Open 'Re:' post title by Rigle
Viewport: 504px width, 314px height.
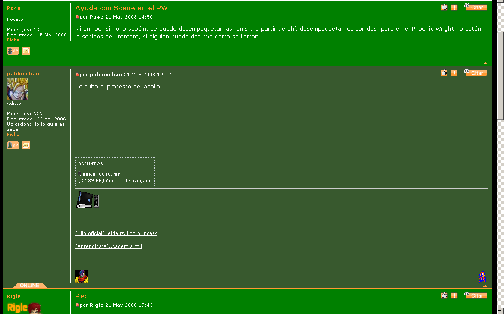click(x=81, y=296)
